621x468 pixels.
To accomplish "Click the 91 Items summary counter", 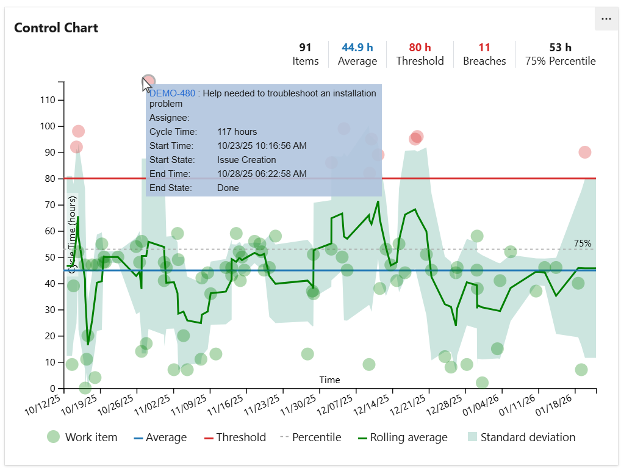I will pos(306,54).
